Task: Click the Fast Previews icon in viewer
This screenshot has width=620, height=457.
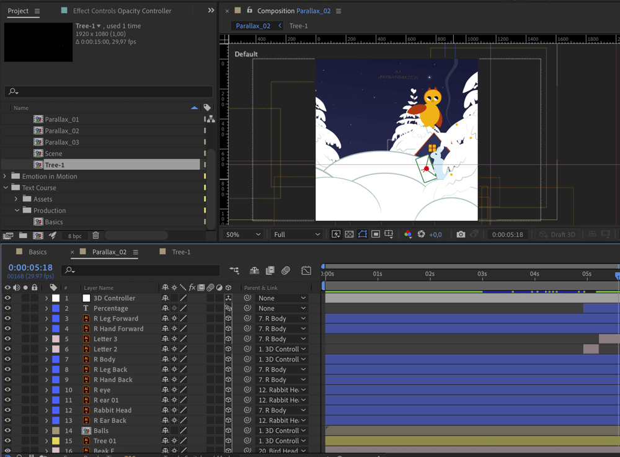Action: point(335,234)
